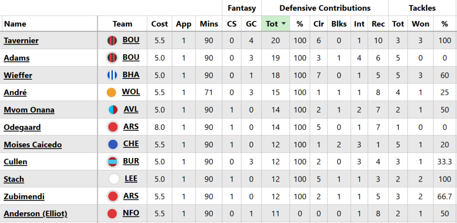Click the Brighton striped badge beside BHA
457x223 pixels.
pos(112,75)
